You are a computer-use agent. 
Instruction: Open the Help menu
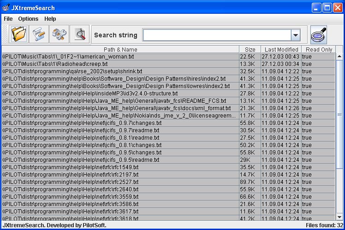[50, 19]
